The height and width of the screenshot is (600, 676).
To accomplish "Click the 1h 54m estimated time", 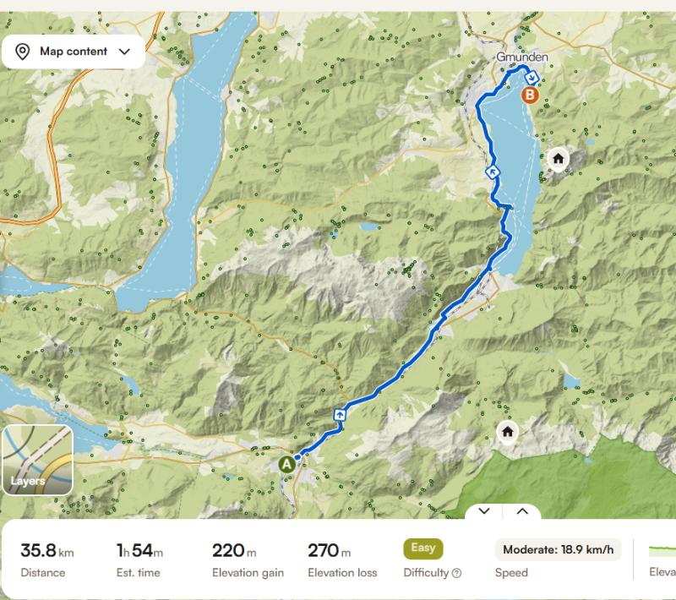I will click(x=139, y=559).
